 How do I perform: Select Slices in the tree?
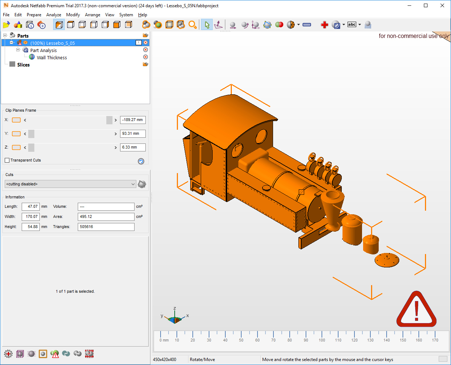[x=24, y=65]
